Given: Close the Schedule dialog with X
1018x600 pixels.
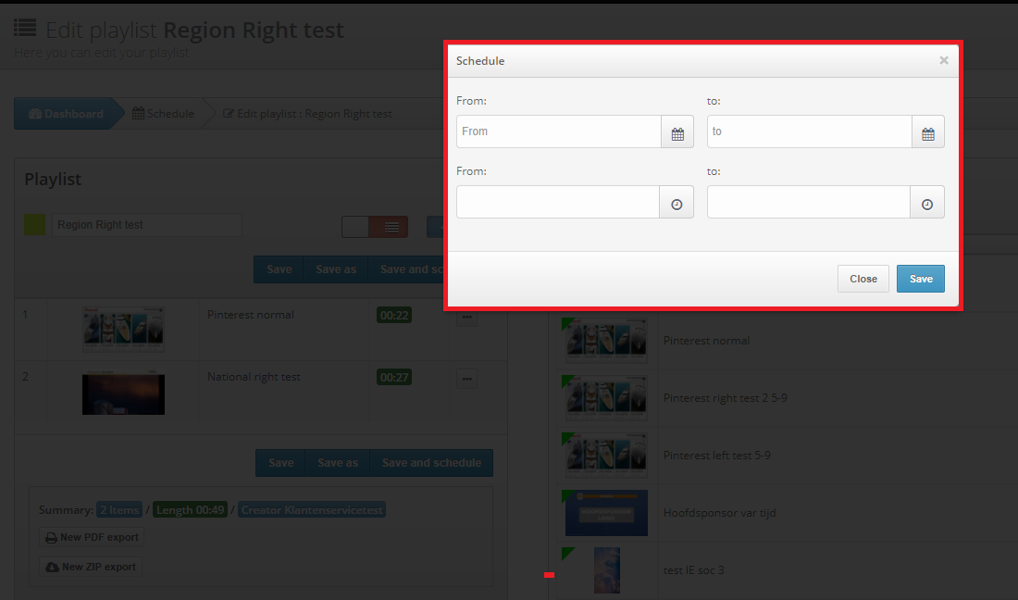Looking at the screenshot, I should tap(944, 60).
